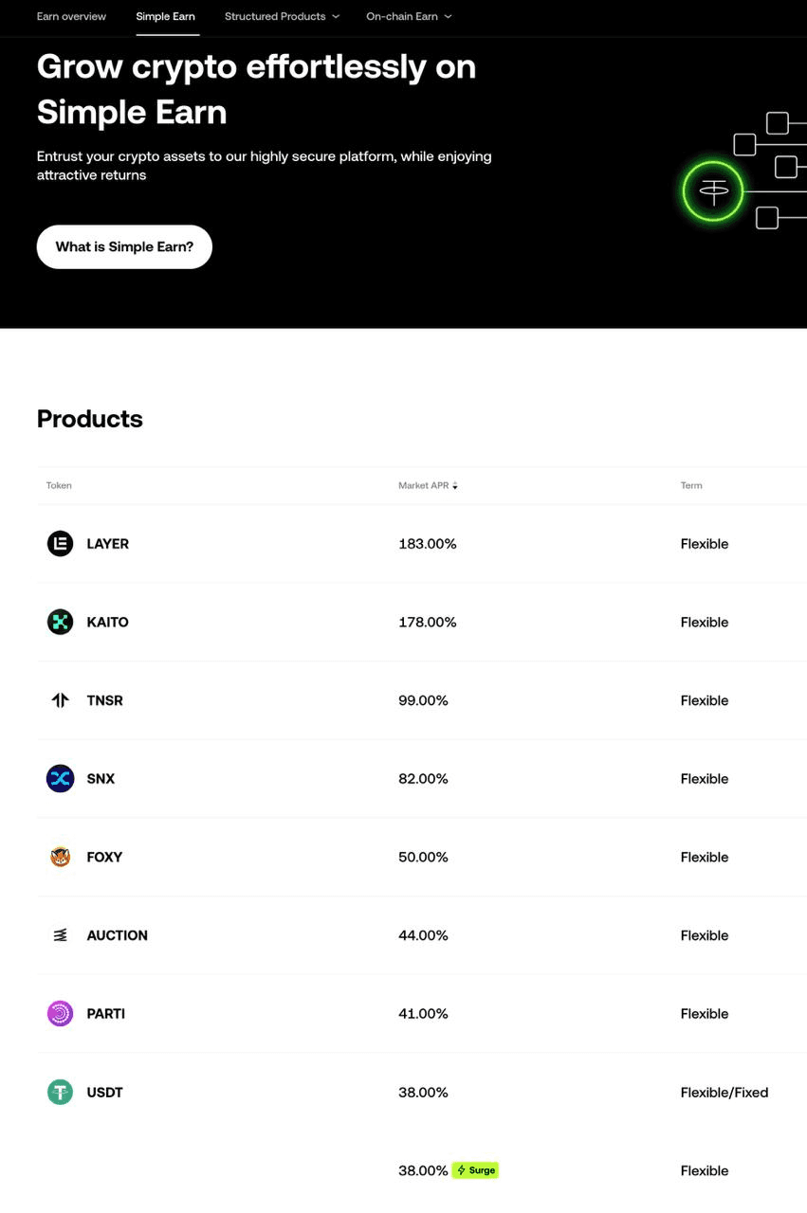Click the KAITO token logo
Viewport: 807px width, 1213px height.
click(60, 622)
